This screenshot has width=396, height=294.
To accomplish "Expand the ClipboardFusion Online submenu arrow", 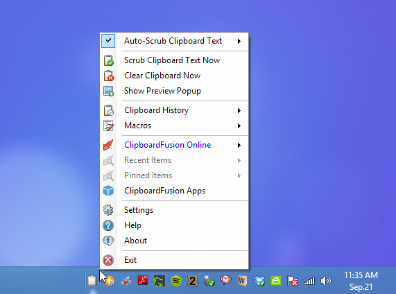I will pyautogui.click(x=239, y=145).
